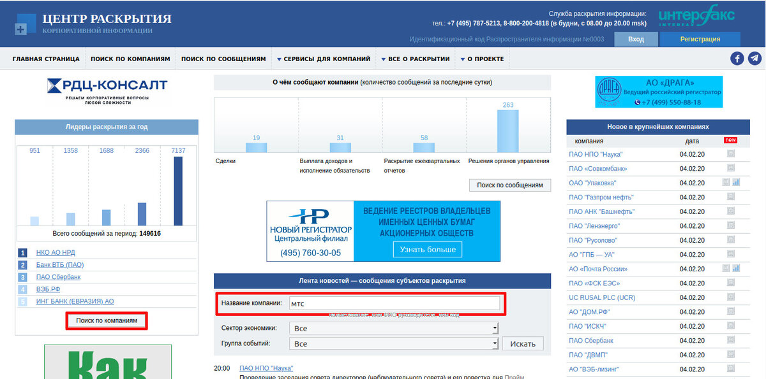Image resolution: width=766 pixels, height=379 pixels.
Task: Open the document icon for ПАО «ФСК ЕЭС»
Action: coord(731,283)
